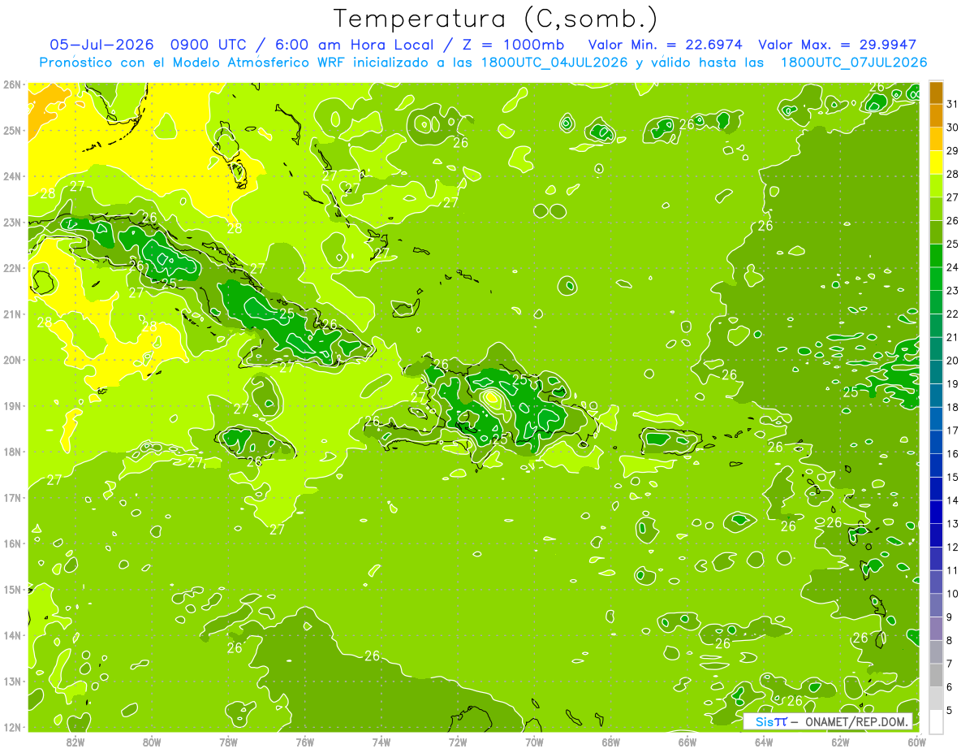This screenshot has width=974, height=753.
Task: Pick the gray legend swatch between 6 and 7
Action: (x=936, y=675)
